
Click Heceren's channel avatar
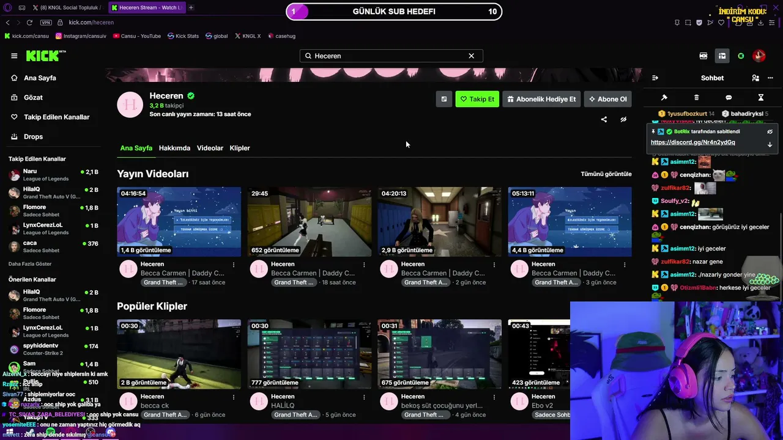pyautogui.click(x=130, y=105)
